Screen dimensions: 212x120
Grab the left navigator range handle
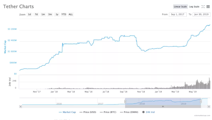[x=125, y=101]
